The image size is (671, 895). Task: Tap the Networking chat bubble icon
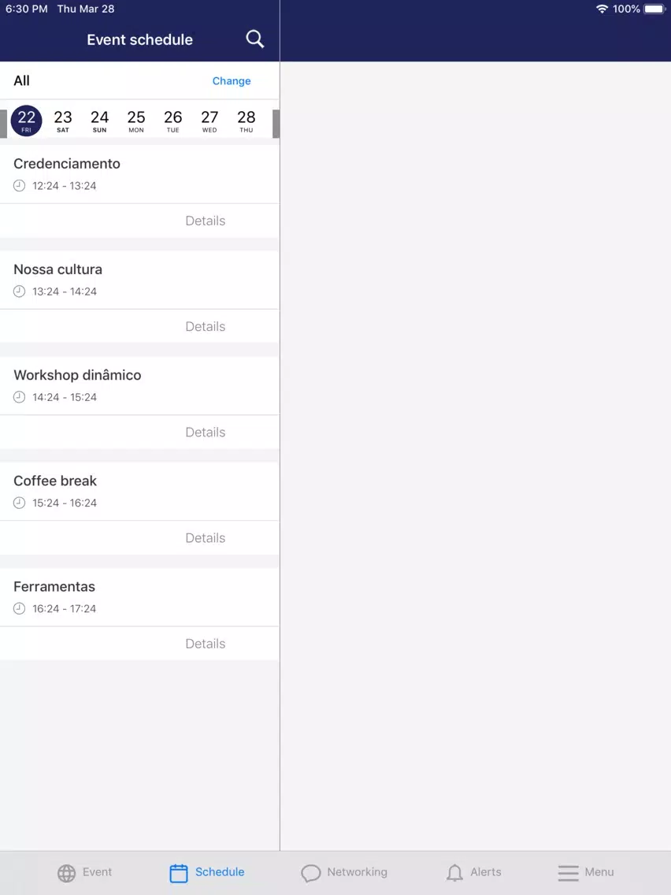click(x=311, y=873)
